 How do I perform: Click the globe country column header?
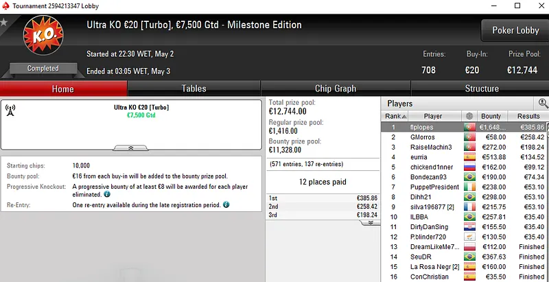tap(469, 116)
